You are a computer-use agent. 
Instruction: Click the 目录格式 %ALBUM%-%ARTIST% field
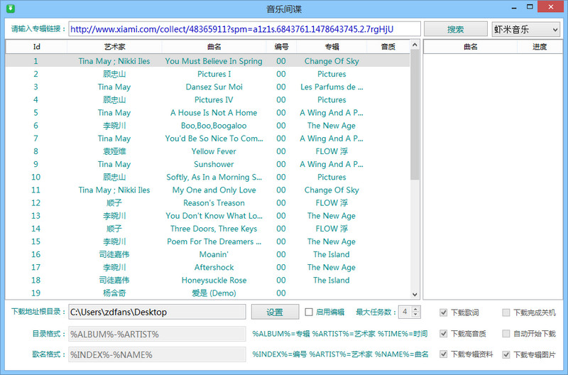[x=157, y=334]
